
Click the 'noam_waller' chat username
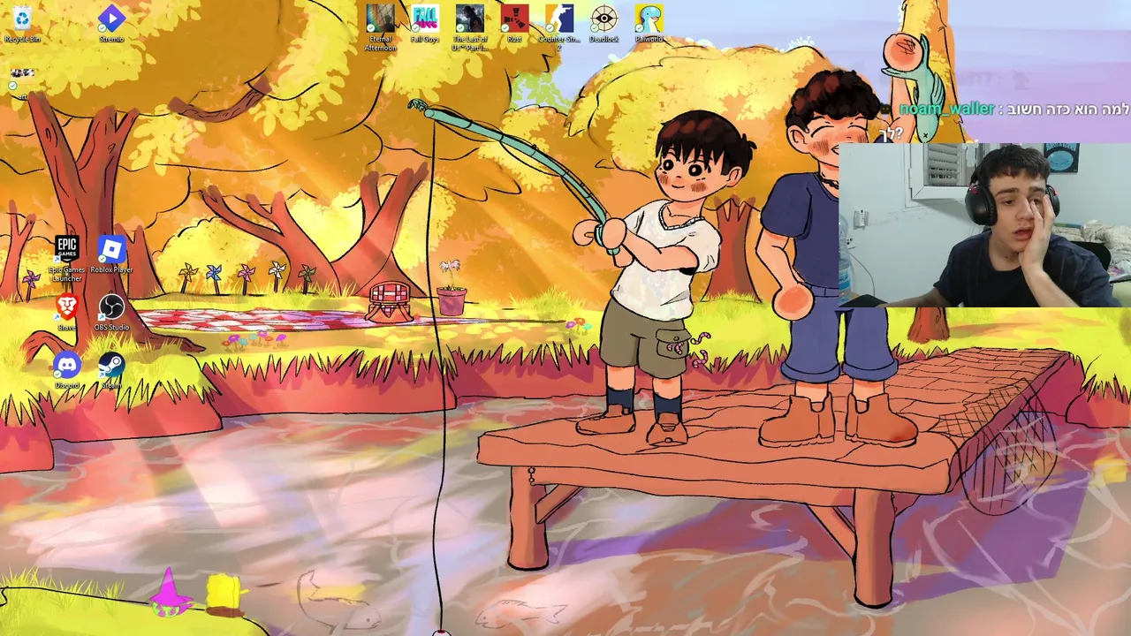tap(946, 109)
